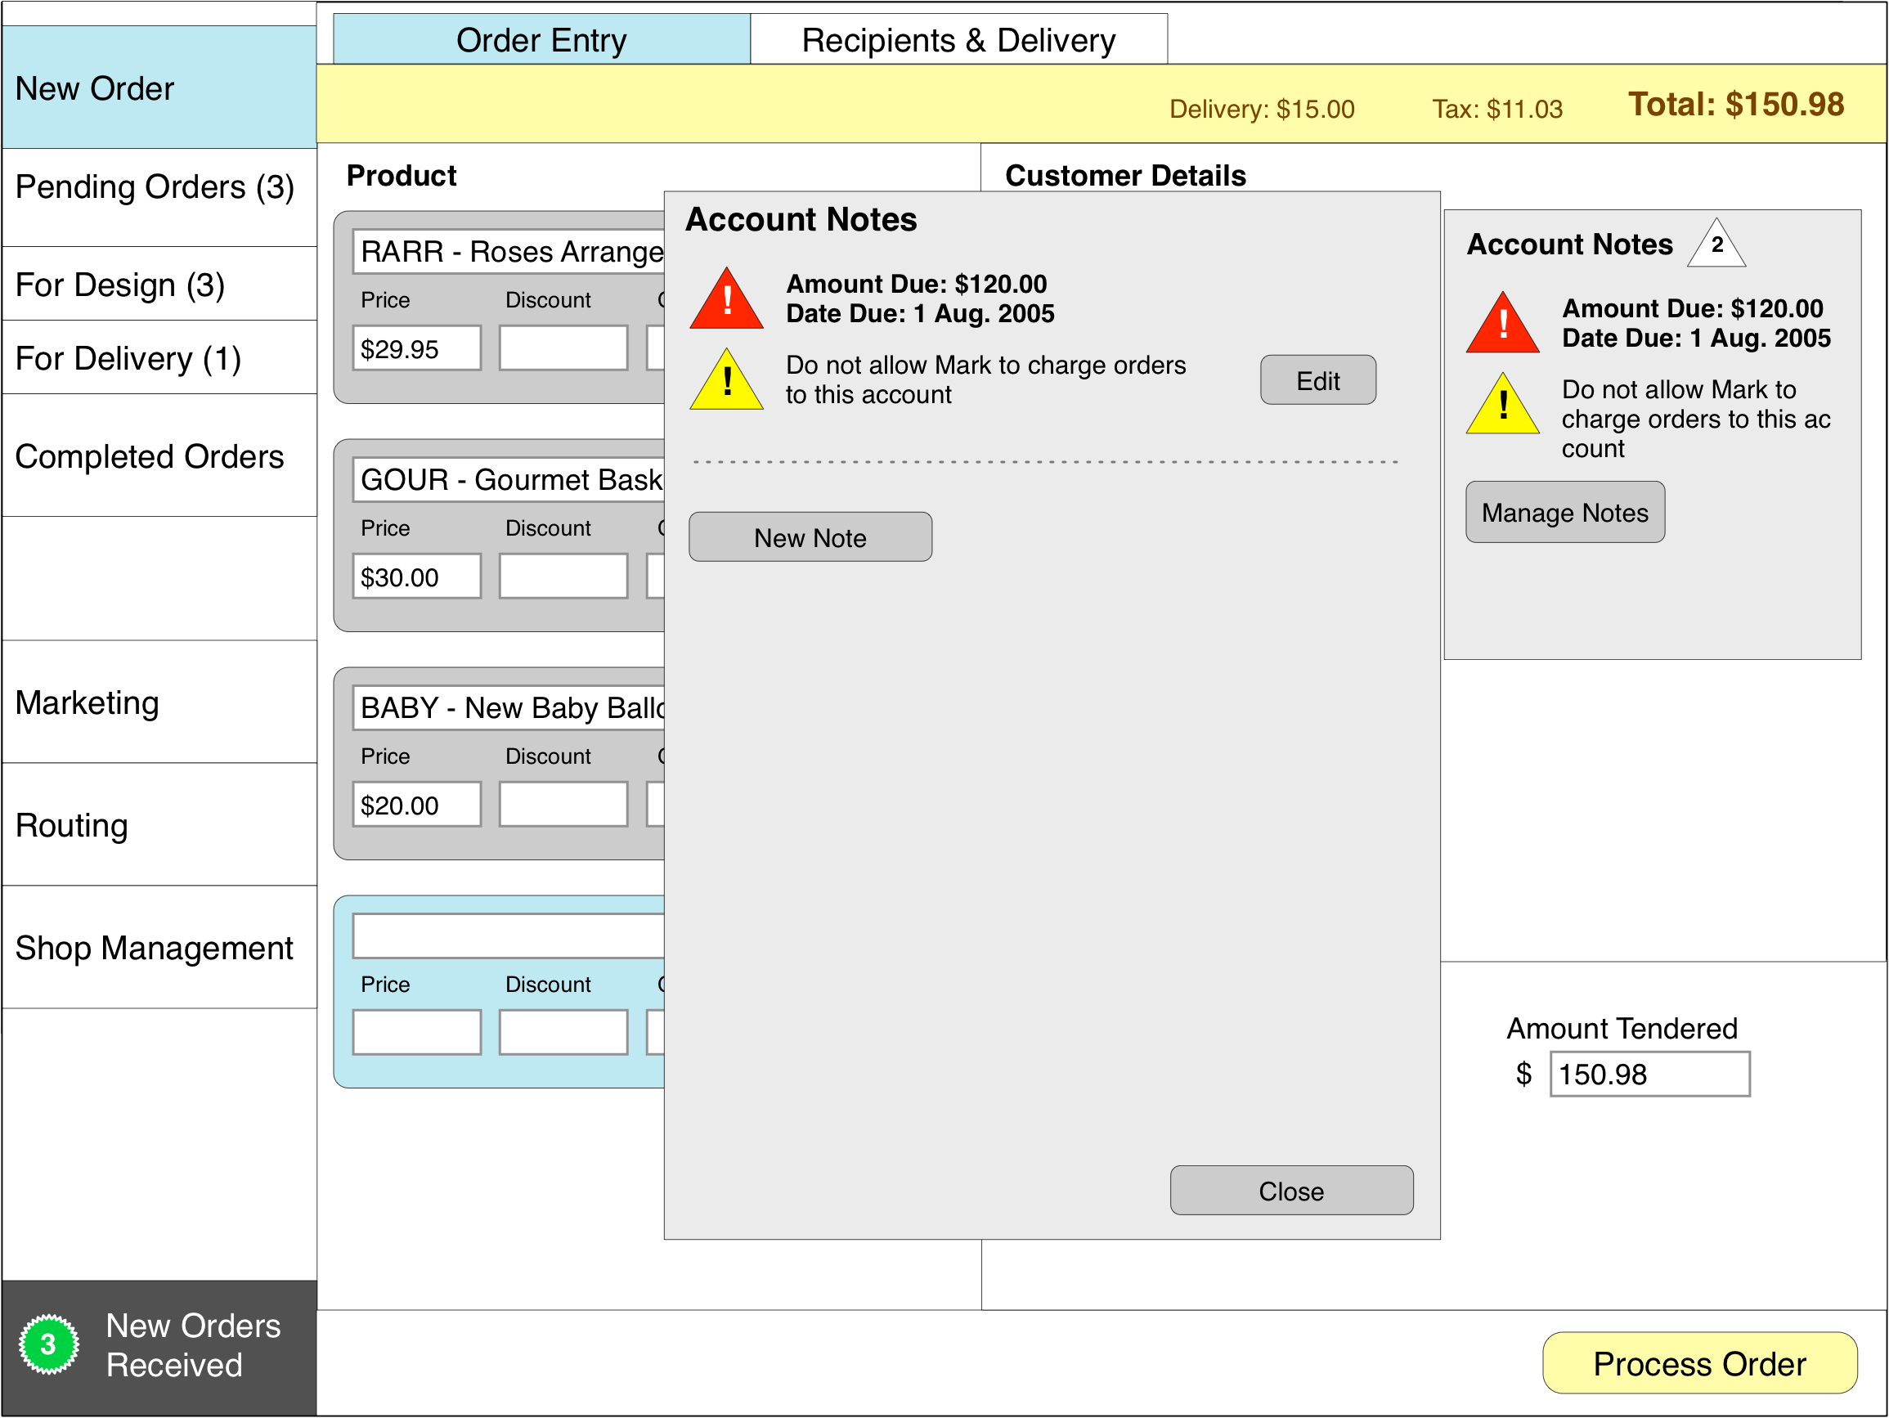Viewport: 1889px width, 1418px height.
Task: Click the triangle badge showing 2 notes
Action: (x=1716, y=245)
